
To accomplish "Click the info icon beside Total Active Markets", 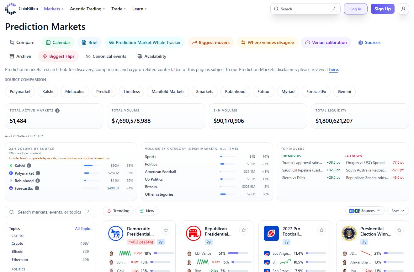I will click(57, 111).
